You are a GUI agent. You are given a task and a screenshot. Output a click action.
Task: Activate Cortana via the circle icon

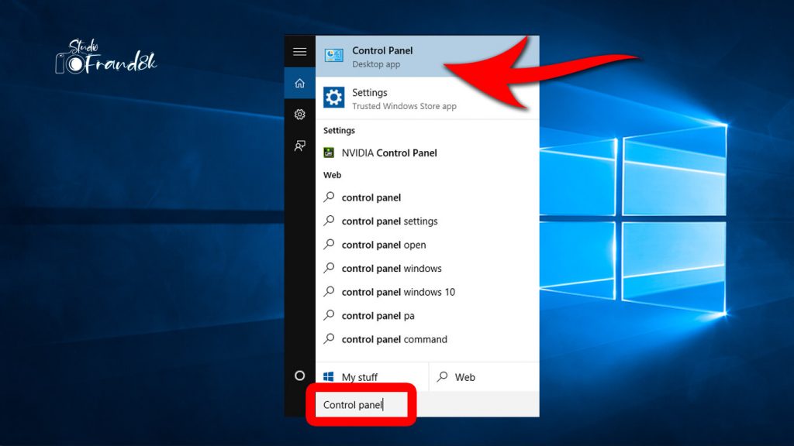click(x=299, y=376)
